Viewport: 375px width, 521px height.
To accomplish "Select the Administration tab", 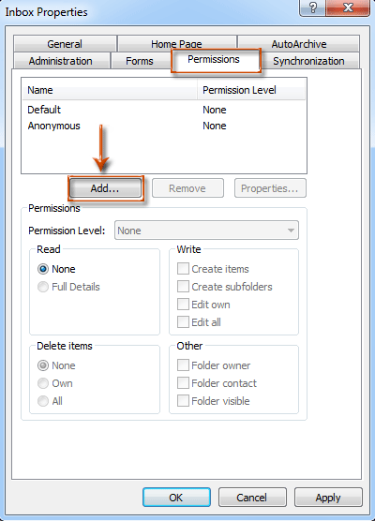I will coord(61,61).
